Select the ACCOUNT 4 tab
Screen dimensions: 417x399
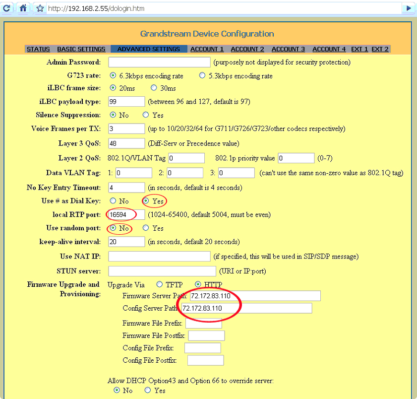point(329,49)
